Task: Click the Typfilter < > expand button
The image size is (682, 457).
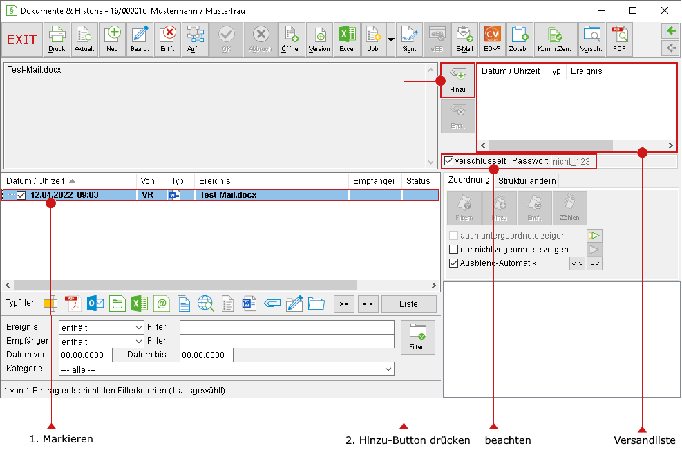Action: [368, 304]
